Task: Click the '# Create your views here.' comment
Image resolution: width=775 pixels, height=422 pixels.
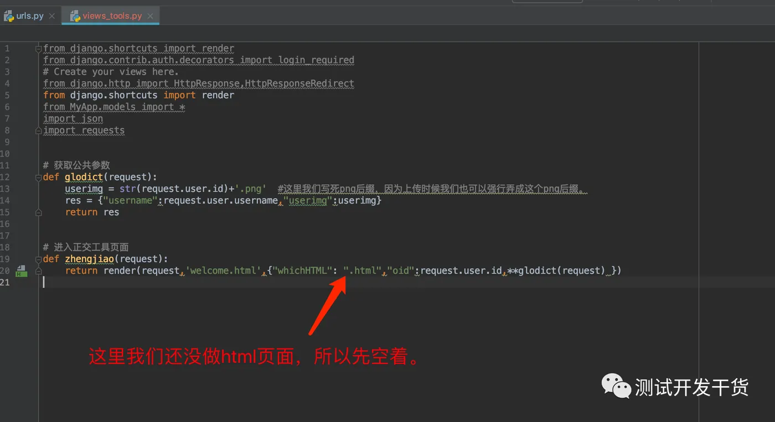Action: (x=111, y=72)
